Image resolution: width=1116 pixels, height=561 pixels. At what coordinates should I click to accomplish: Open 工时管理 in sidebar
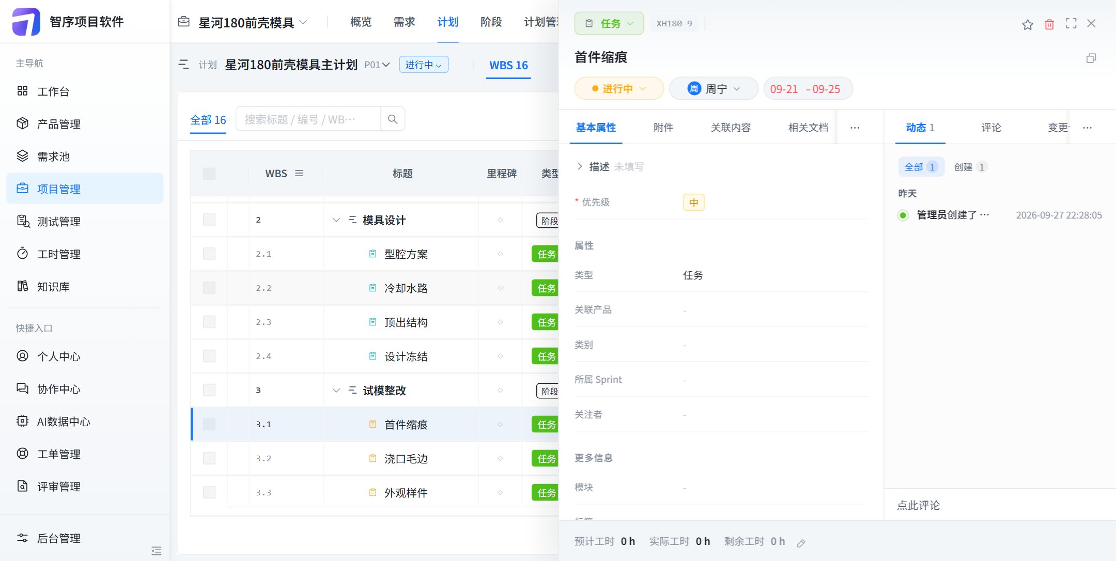point(85,254)
